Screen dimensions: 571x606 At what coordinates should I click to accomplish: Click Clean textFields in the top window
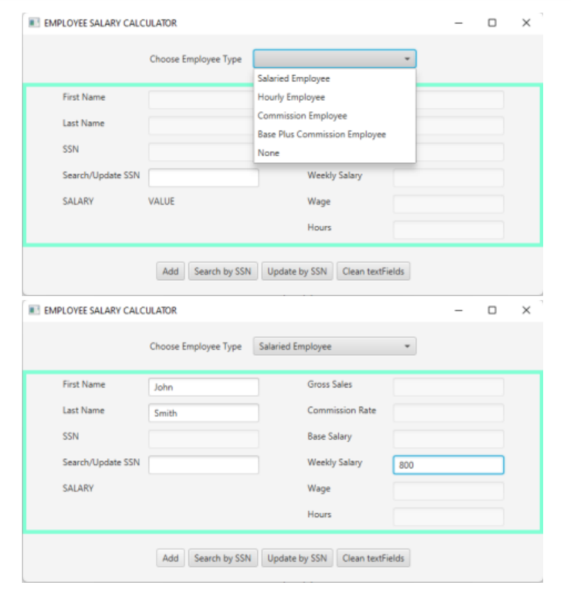[x=373, y=272]
